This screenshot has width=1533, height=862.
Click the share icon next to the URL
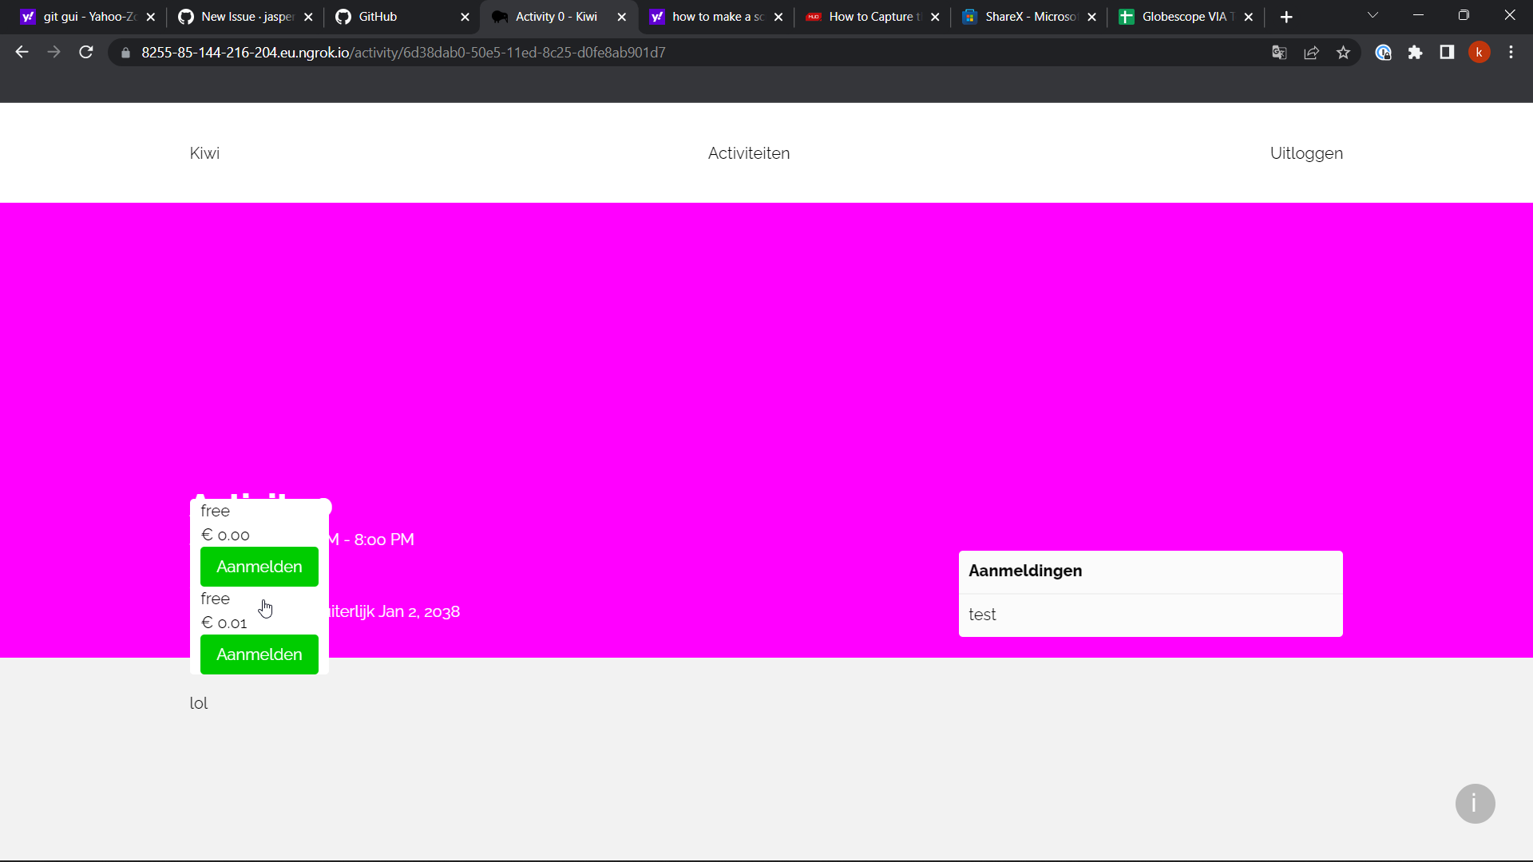point(1312,52)
